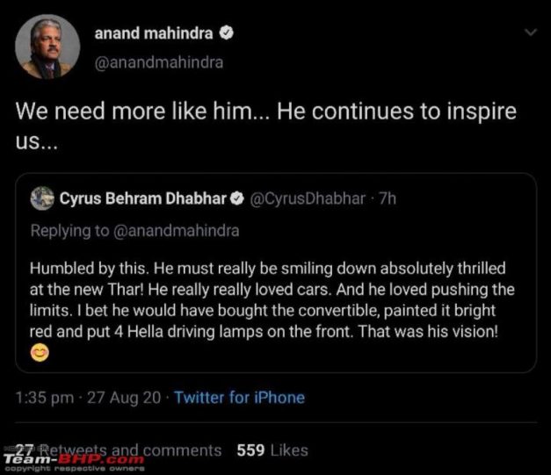The image size is (551, 475).
Task: Click the smiling emoji in quoted tweet
Action: tap(40, 354)
